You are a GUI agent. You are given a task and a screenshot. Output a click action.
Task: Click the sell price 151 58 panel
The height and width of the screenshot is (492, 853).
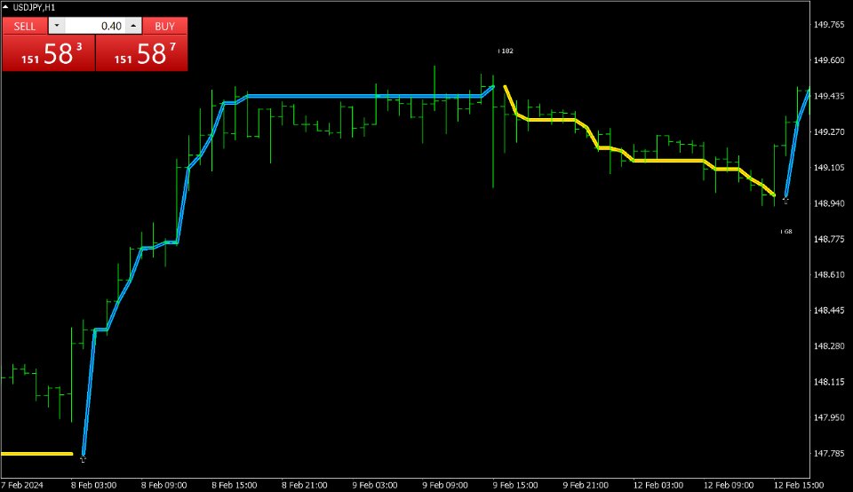point(49,53)
